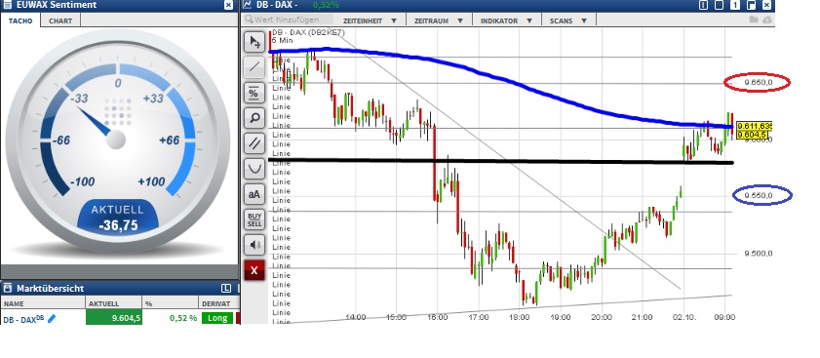Select the cursor crosshair chart tool
Viewport: 820px width, 358px height.
(254, 42)
